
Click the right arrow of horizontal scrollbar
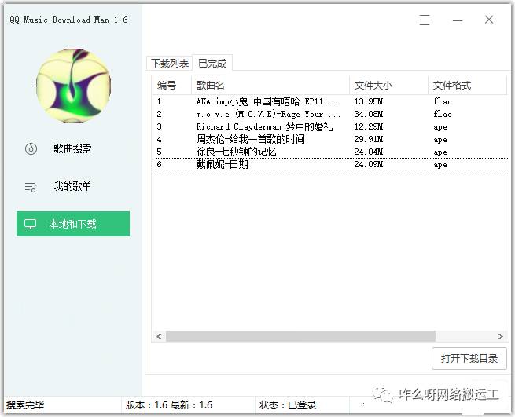[x=500, y=336]
